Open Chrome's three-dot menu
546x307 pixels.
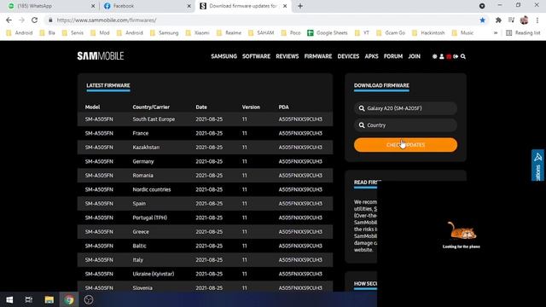pyautogui.click(x=537, y=20)
